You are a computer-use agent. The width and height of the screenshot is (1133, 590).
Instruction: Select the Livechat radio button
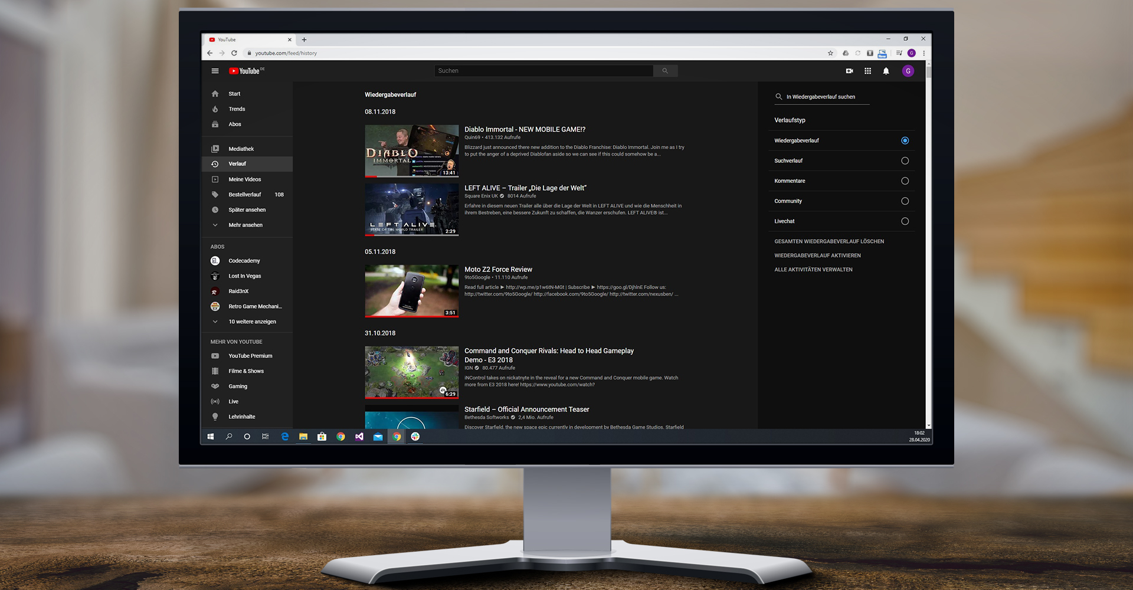tap(905, 221)
